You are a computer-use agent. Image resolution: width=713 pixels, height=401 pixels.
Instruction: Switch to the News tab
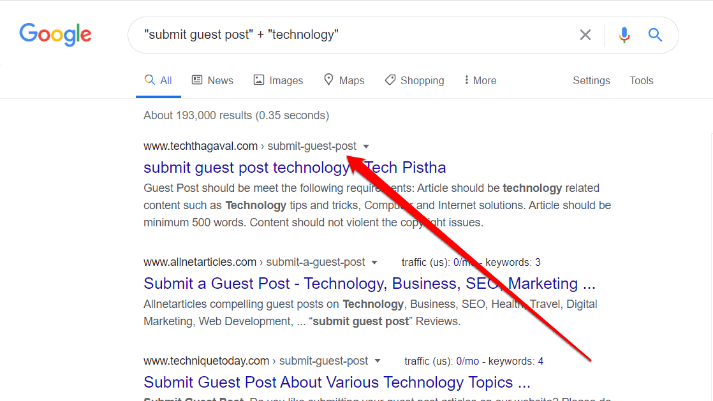[x=213, y=80]
